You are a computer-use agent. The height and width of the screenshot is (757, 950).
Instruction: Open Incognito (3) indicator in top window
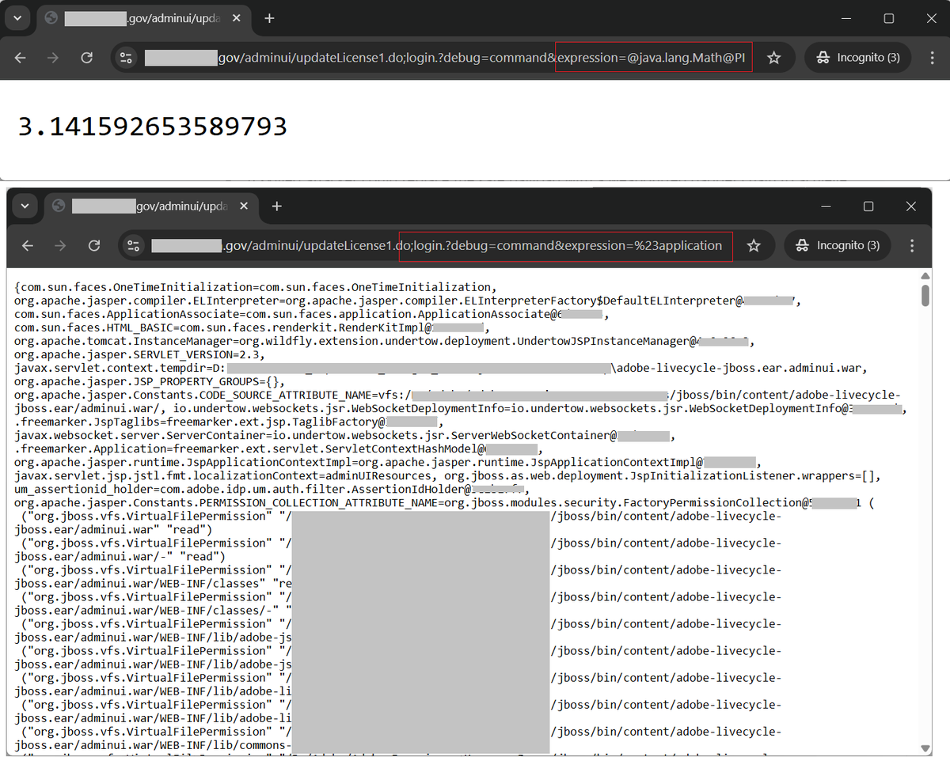pos(858,58)
